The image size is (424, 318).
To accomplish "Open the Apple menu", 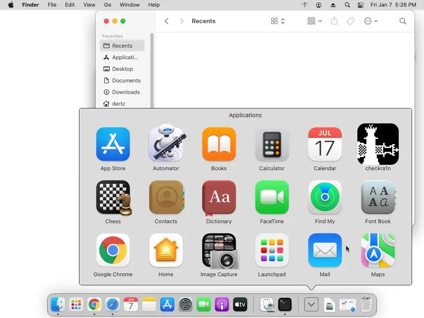I will [x=11, y=5].
